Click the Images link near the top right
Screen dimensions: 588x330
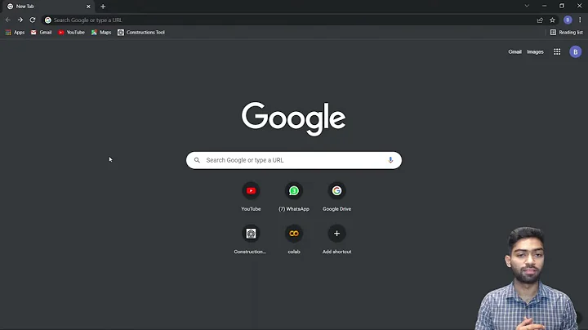(x=535, y=51)
